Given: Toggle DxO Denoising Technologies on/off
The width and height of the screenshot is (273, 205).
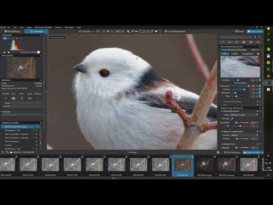Looking at the screenshot, I should click(221, 50).
